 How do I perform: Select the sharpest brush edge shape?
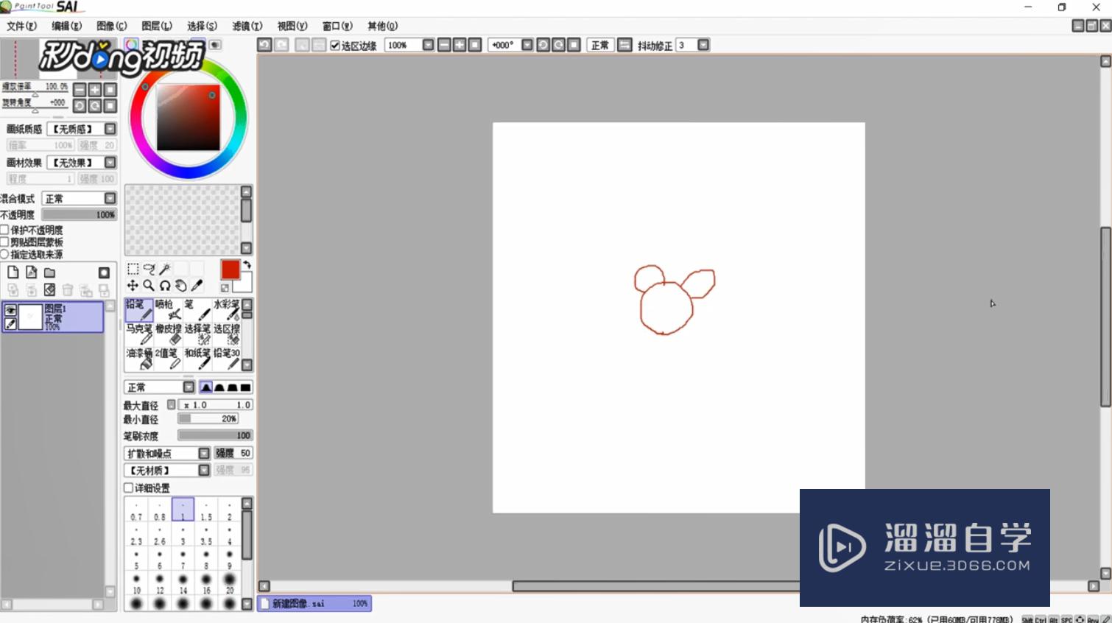coord(206,387)
